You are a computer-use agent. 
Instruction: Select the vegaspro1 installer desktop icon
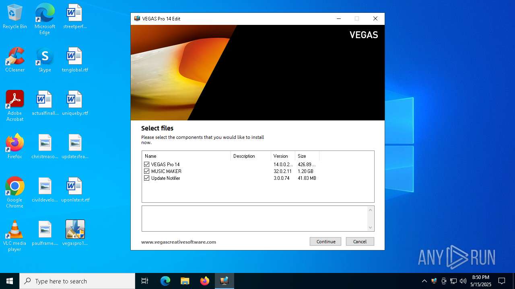[75, 234]
